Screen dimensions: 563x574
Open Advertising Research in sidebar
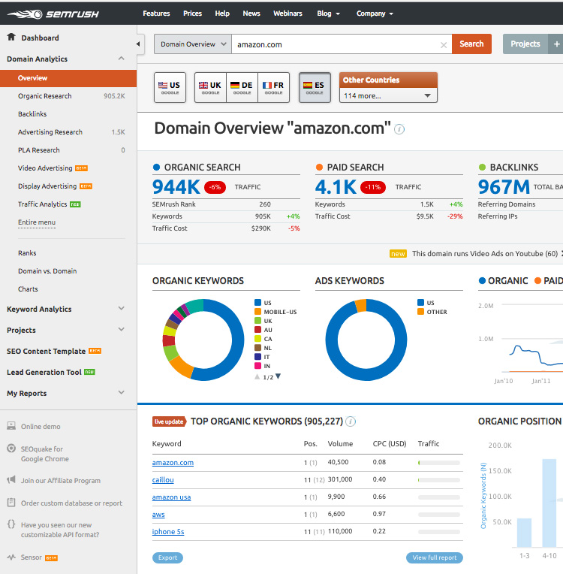click(x=50, y=131)
